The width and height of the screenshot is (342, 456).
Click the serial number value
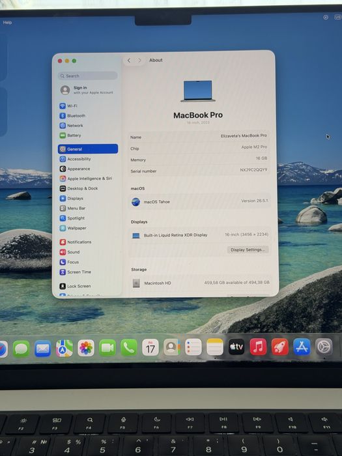click(253, 170)
